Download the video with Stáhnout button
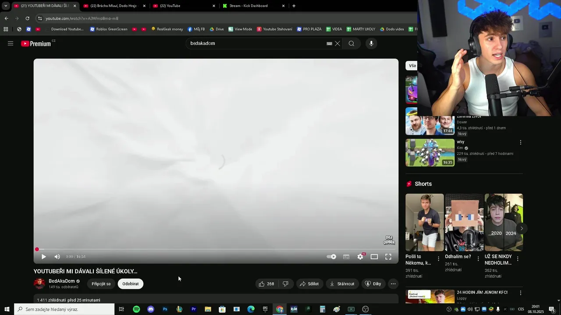The width and height of the screenshot is (561, 315). (x=342, y=284)
